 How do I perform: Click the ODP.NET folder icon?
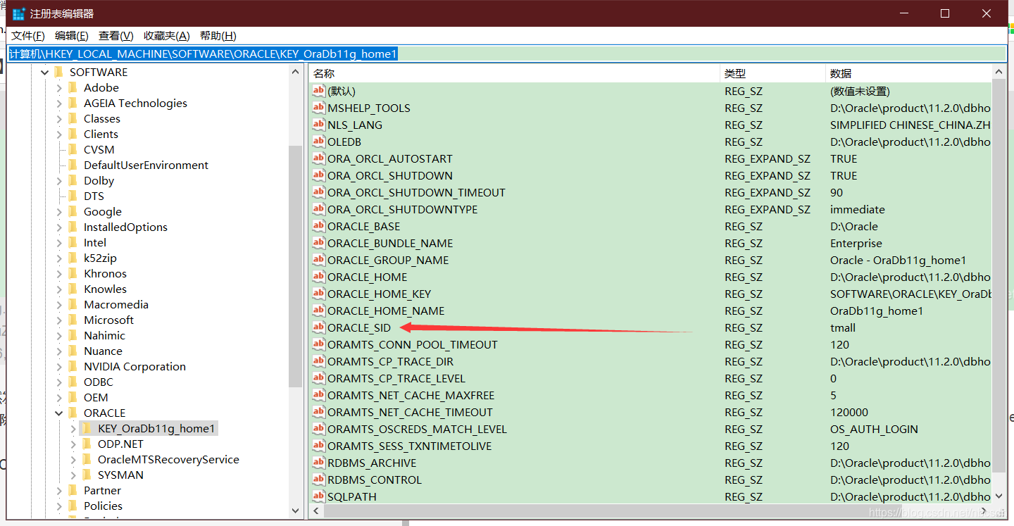[x=87, y=444]
